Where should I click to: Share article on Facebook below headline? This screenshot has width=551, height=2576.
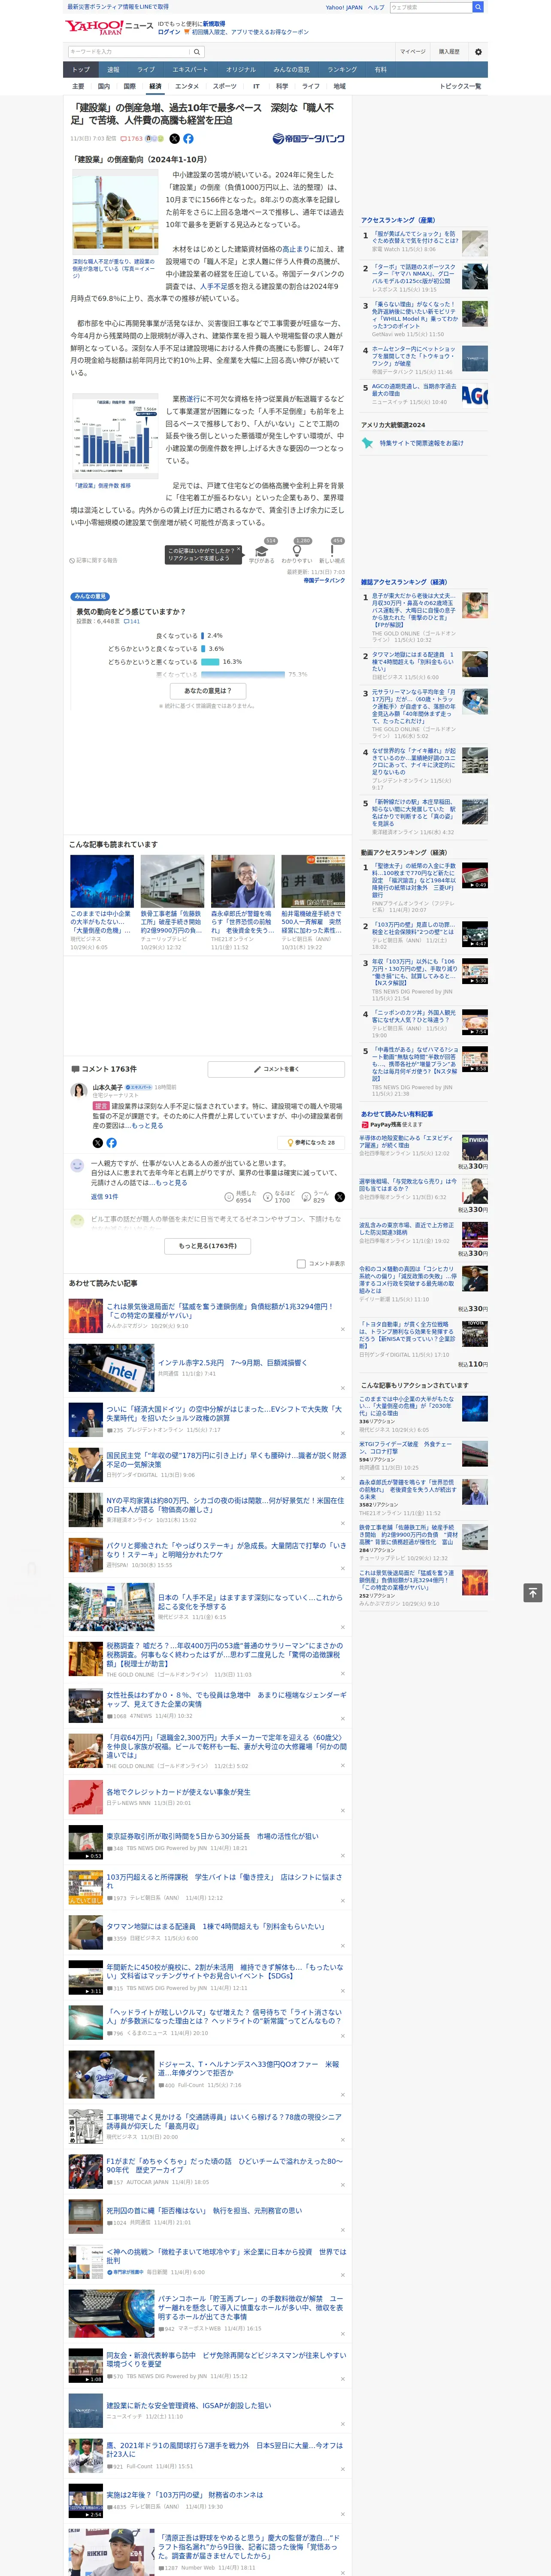[x=188, y=139]
